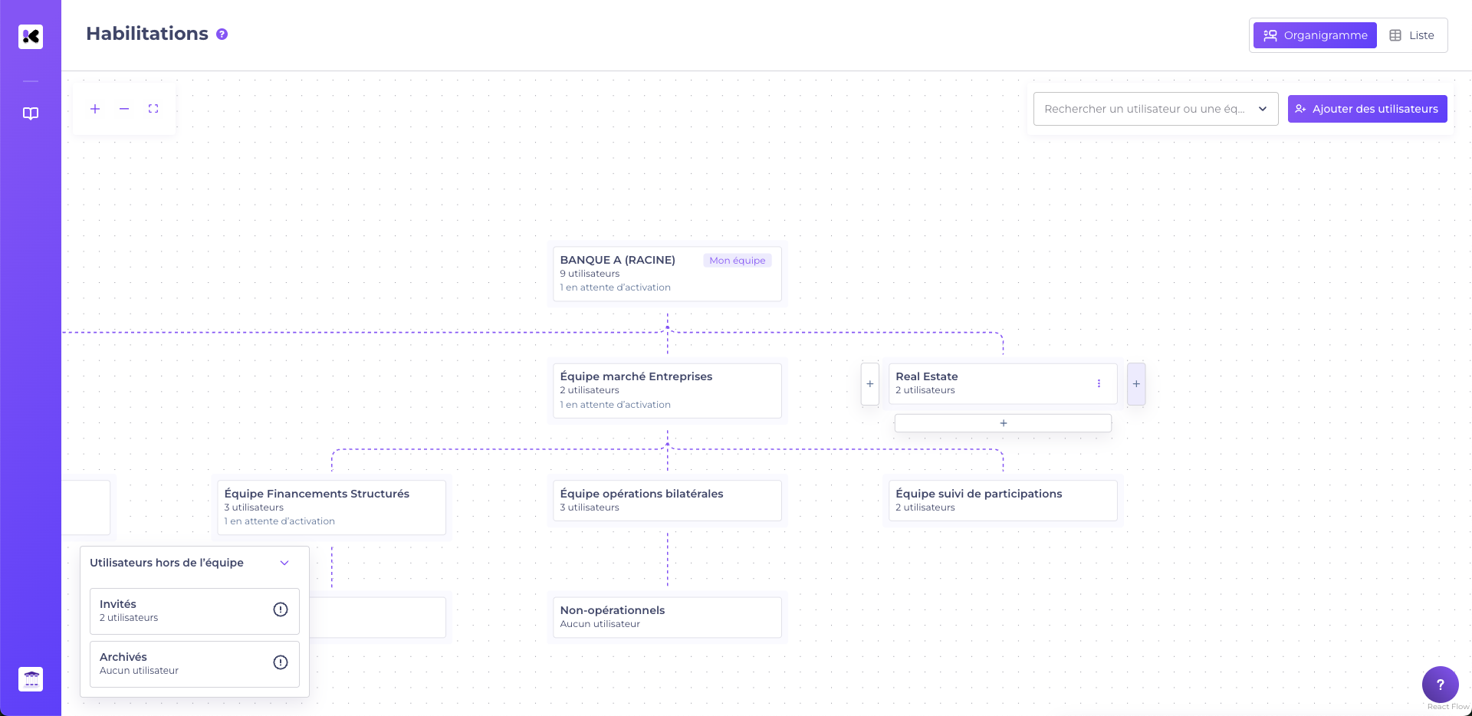Add a team below Real Estate

click(x=1003, y=423)
